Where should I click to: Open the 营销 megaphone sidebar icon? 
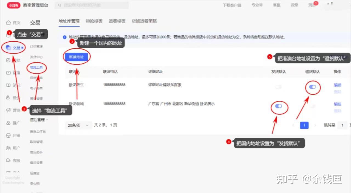(8, 110)
